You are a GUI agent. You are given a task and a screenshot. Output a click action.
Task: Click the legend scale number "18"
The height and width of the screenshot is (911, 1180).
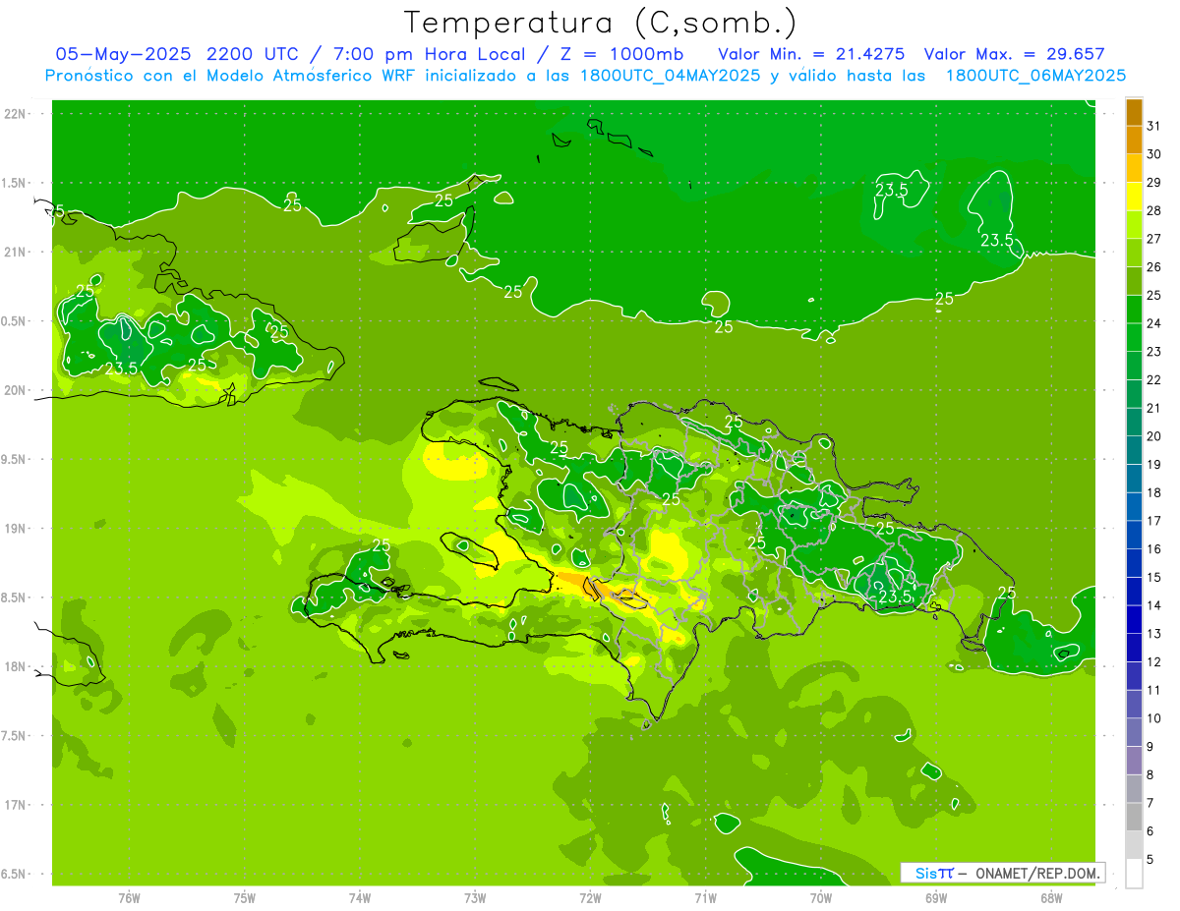point(1154,492)
